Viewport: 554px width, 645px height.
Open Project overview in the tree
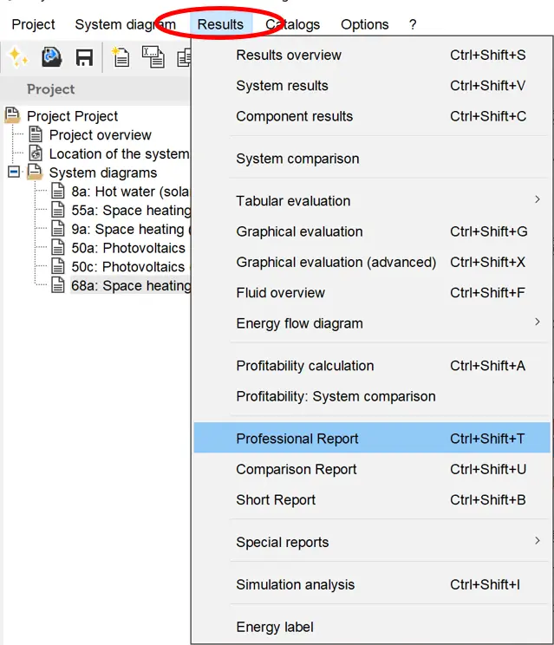[100, 134]
